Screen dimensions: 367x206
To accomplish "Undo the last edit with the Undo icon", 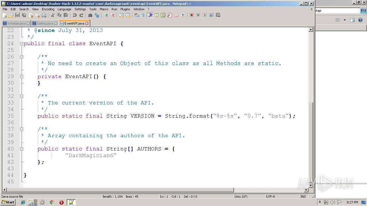I will click(x=75, y=15).
